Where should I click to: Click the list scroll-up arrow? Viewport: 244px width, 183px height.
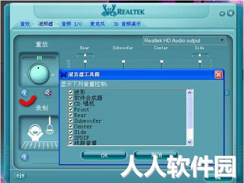point(190,93)
